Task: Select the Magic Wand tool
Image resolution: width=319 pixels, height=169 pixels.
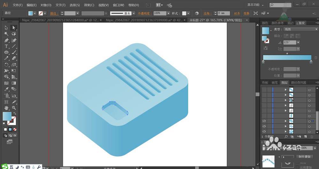Action: tap(6, 34)
